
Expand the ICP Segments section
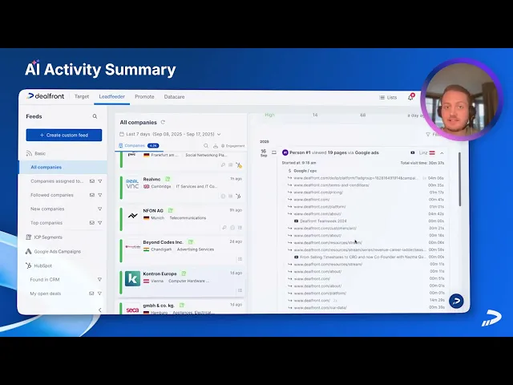pos(44,237)
